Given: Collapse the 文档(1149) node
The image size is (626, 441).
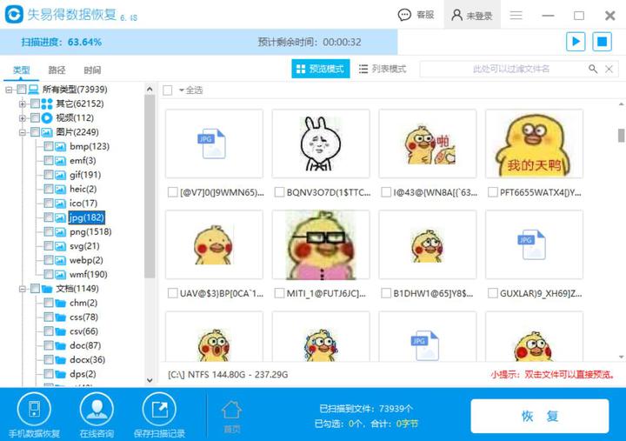Looking at the screenshot, I should pyautogui.click(x=23, y=289).
